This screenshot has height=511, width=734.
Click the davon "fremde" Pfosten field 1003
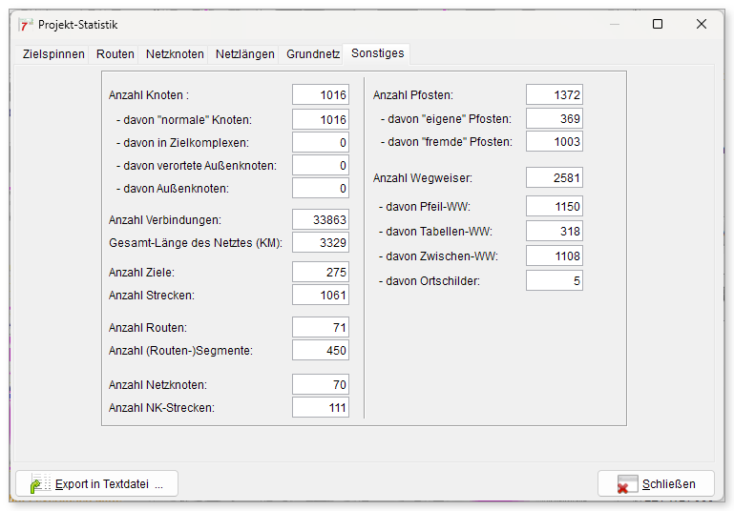point(555,142)
